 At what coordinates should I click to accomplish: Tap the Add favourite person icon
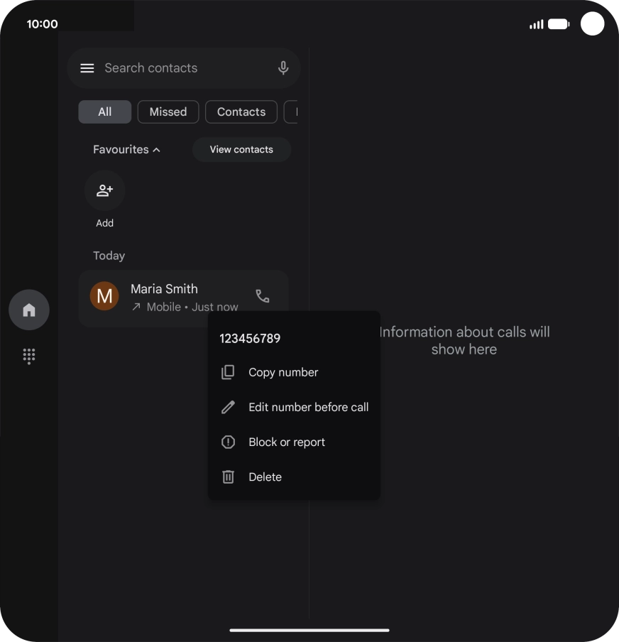click(104, 190)
